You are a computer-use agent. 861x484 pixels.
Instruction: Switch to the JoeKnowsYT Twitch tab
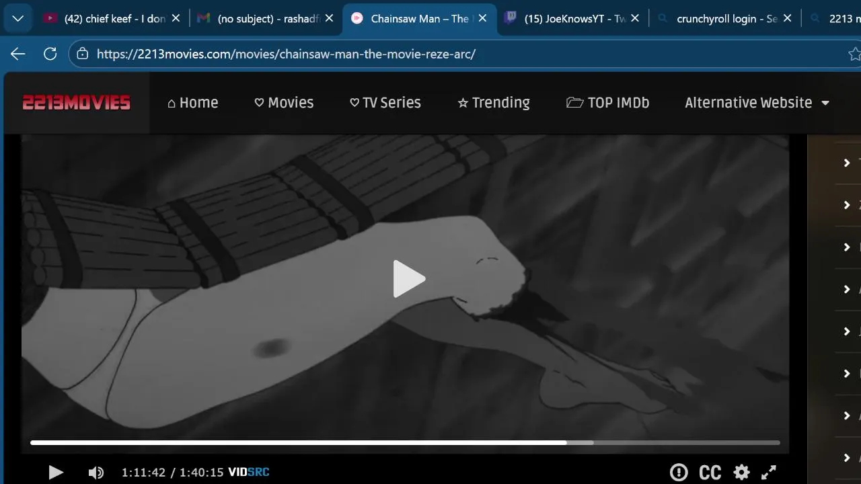(x=574, y=19)
